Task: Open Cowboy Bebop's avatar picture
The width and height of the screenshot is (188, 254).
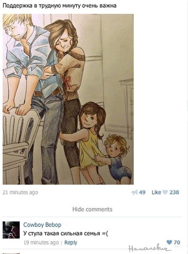Action: [x=11, y=230]
